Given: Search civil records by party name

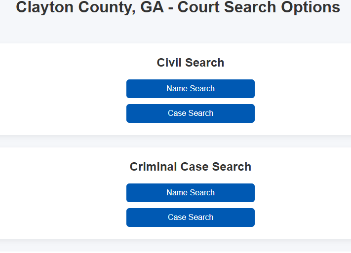Looking at the screenshot, I should point(191,89).
